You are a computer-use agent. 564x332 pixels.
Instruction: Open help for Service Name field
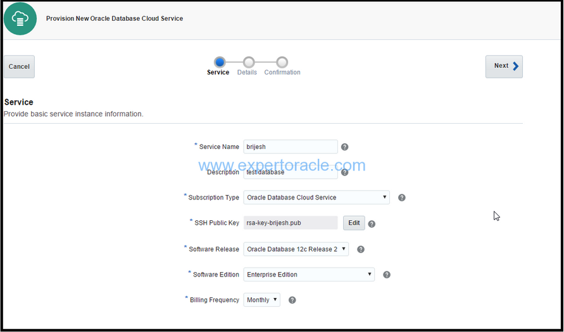click(344, 147)
